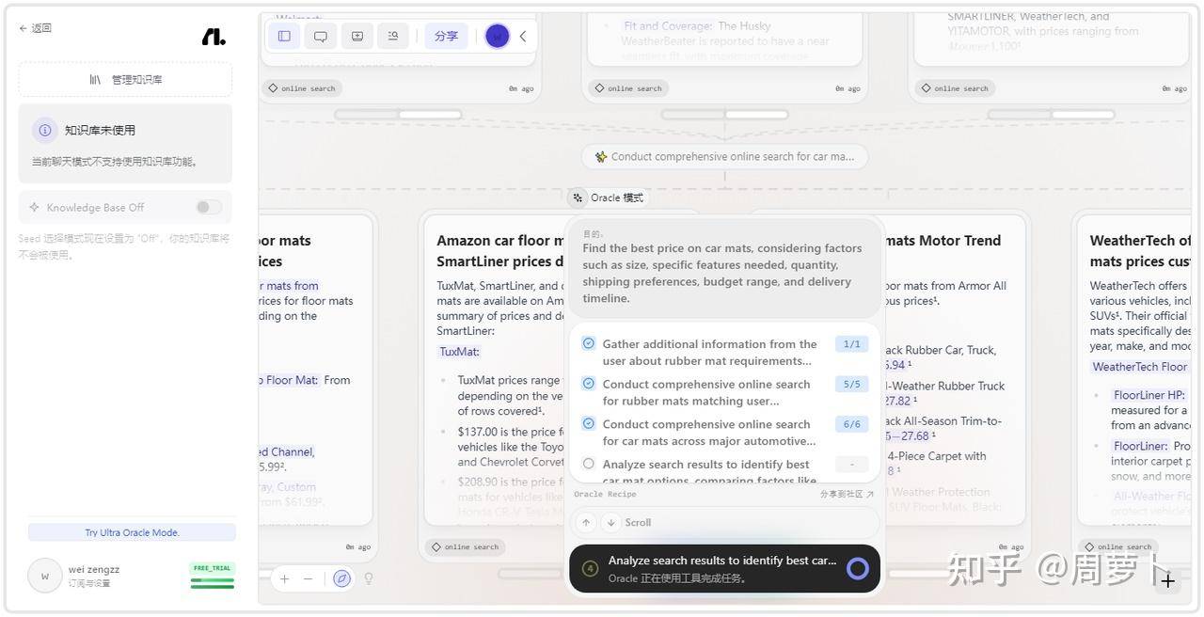Click the Fit and Coverage: highlighted term
Viewport: 1204px width, 617px height.
click(x=667, y=26)
